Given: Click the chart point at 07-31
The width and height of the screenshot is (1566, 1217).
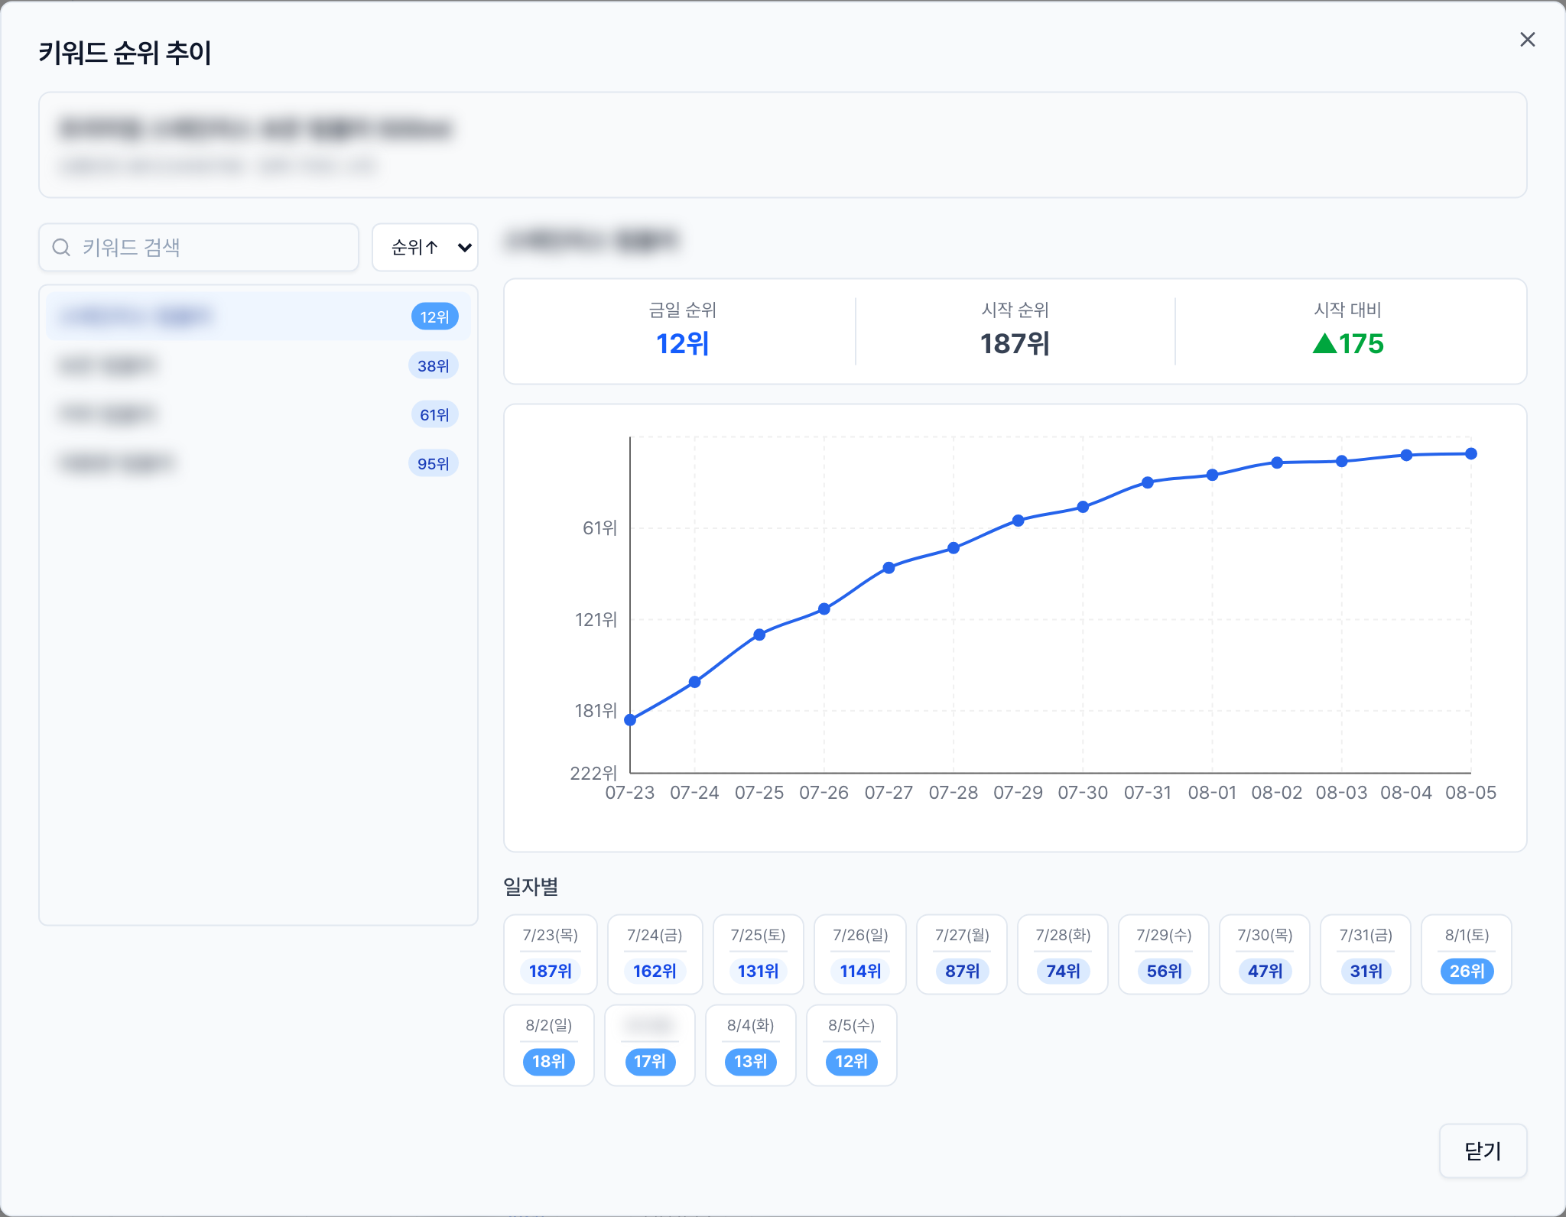Looking at the screenshot, I should click(x=1148, y=482).
